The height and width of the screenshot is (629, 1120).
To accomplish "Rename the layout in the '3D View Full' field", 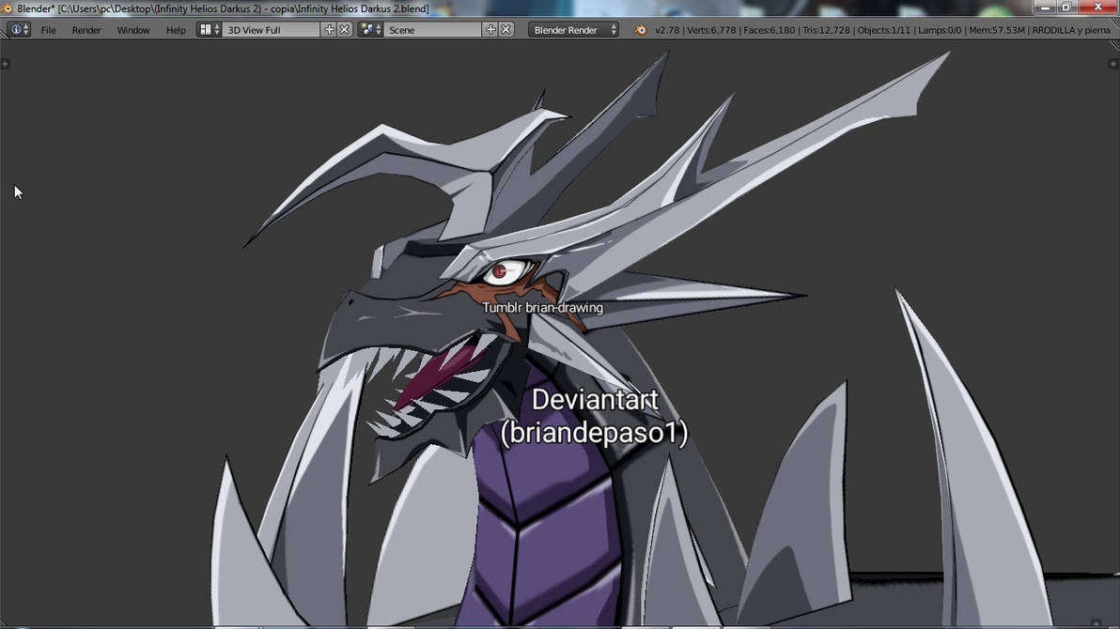I will [272, 29].
